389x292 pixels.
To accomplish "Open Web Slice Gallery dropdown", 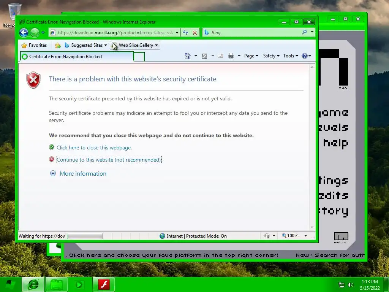I will [135, 45].
